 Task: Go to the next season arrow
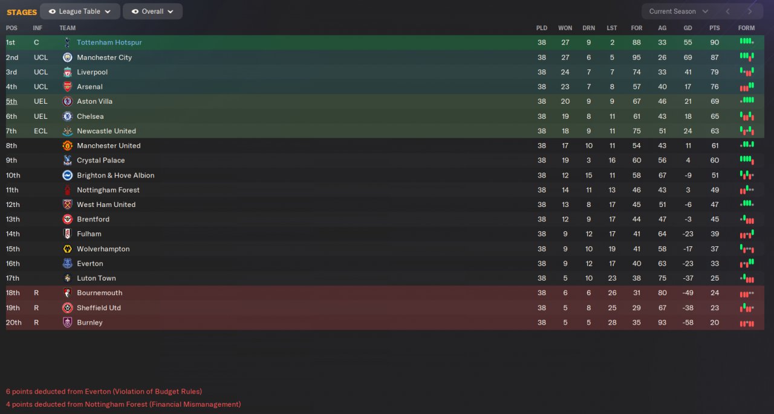point(750,11)
